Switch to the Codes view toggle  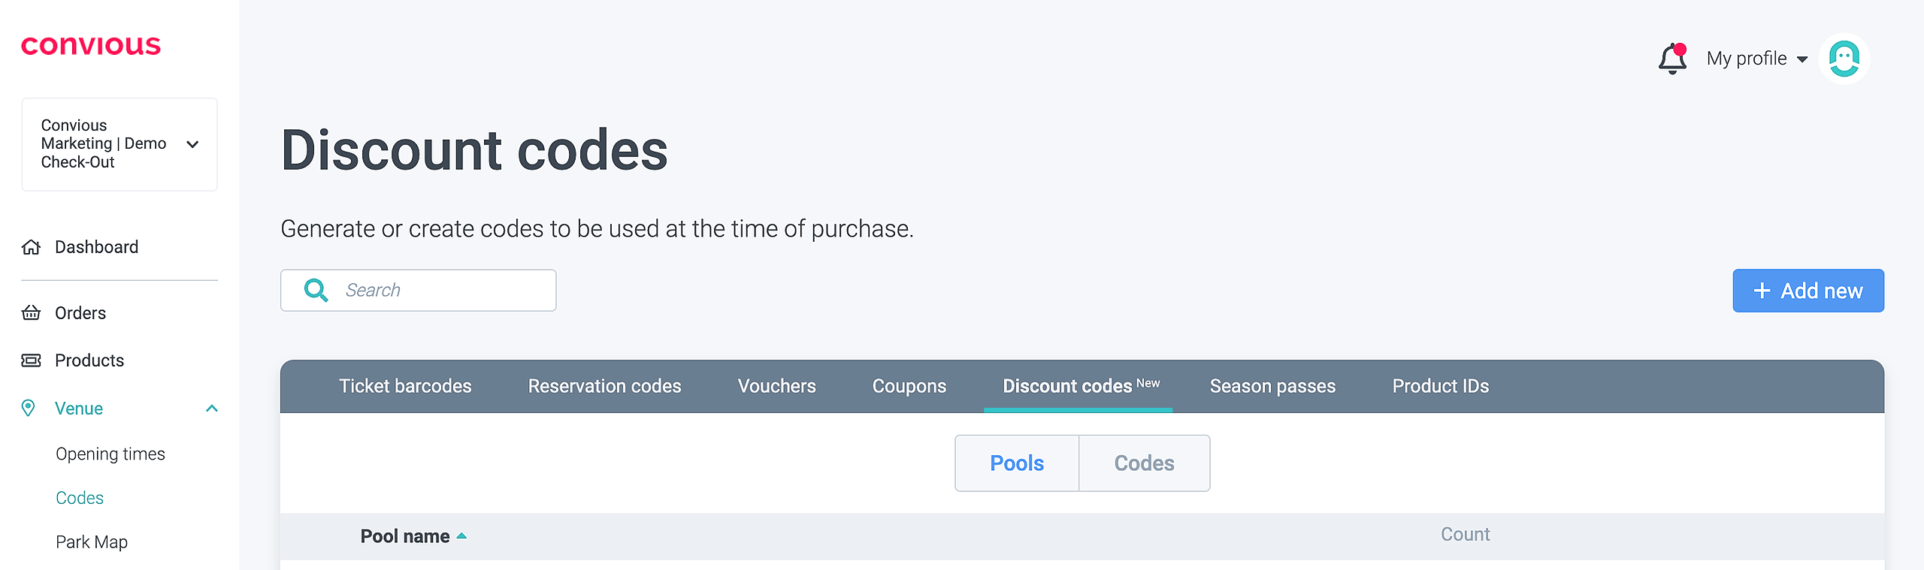pos(1144,463)
